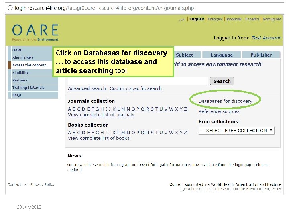289x217 pixels.
Task: Select books letter Z
Action: (x=185, y=133)
